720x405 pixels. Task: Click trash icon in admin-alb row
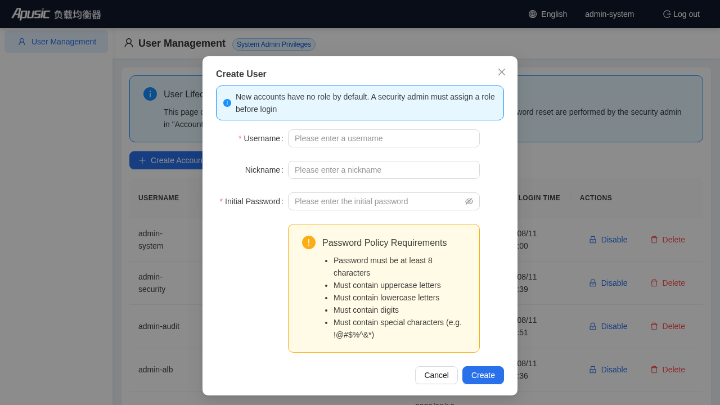click(654, 370)
